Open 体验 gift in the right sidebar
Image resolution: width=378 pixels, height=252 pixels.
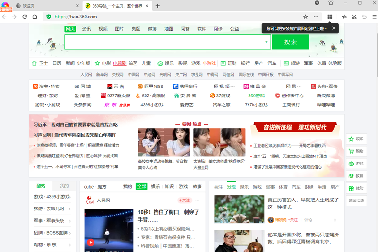[356, 188]
